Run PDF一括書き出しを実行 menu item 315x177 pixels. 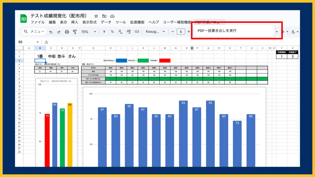[234, 31]
